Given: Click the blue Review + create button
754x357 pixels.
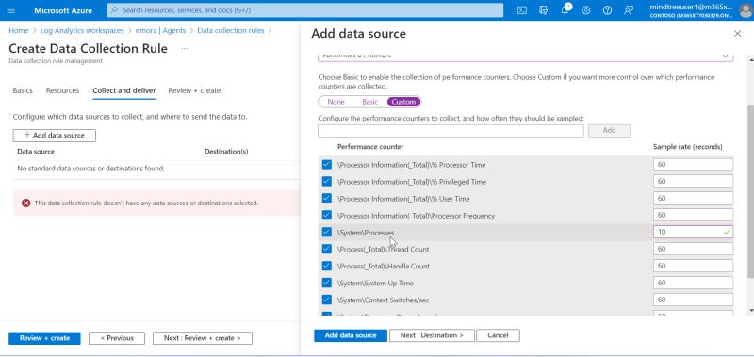Looking at the screenshot, I should [44, 338].
